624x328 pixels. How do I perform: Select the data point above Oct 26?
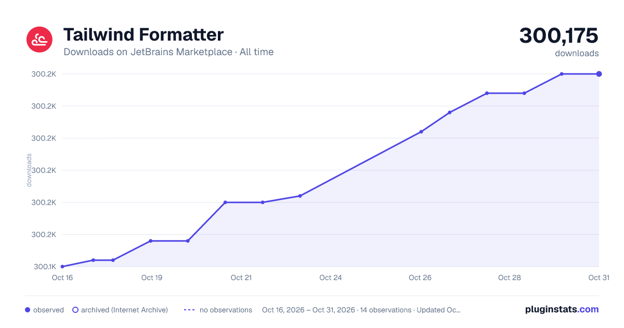[421, 132]
